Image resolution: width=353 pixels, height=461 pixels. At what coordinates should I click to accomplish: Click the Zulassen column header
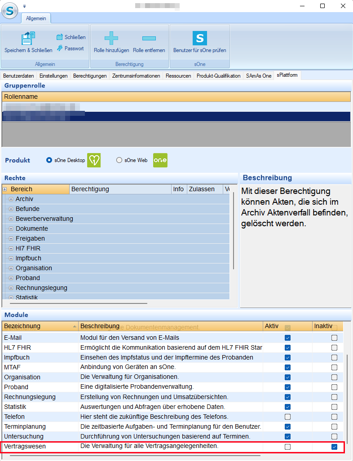205,189
